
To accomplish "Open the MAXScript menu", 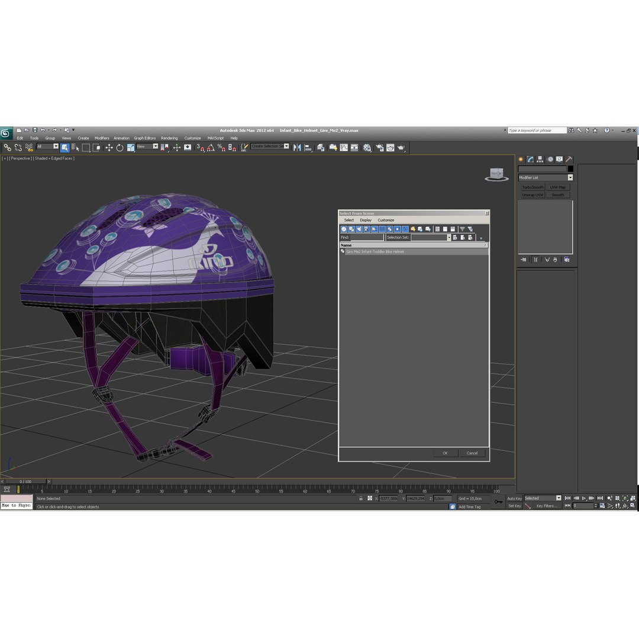I will point(215,138).
